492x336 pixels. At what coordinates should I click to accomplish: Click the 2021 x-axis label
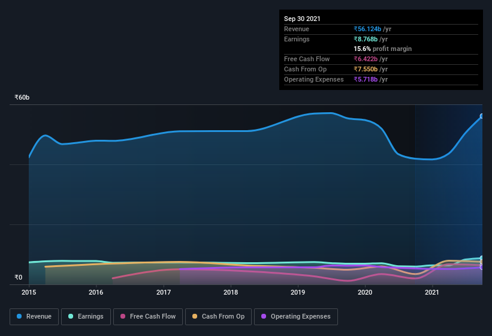click(432, 292)
